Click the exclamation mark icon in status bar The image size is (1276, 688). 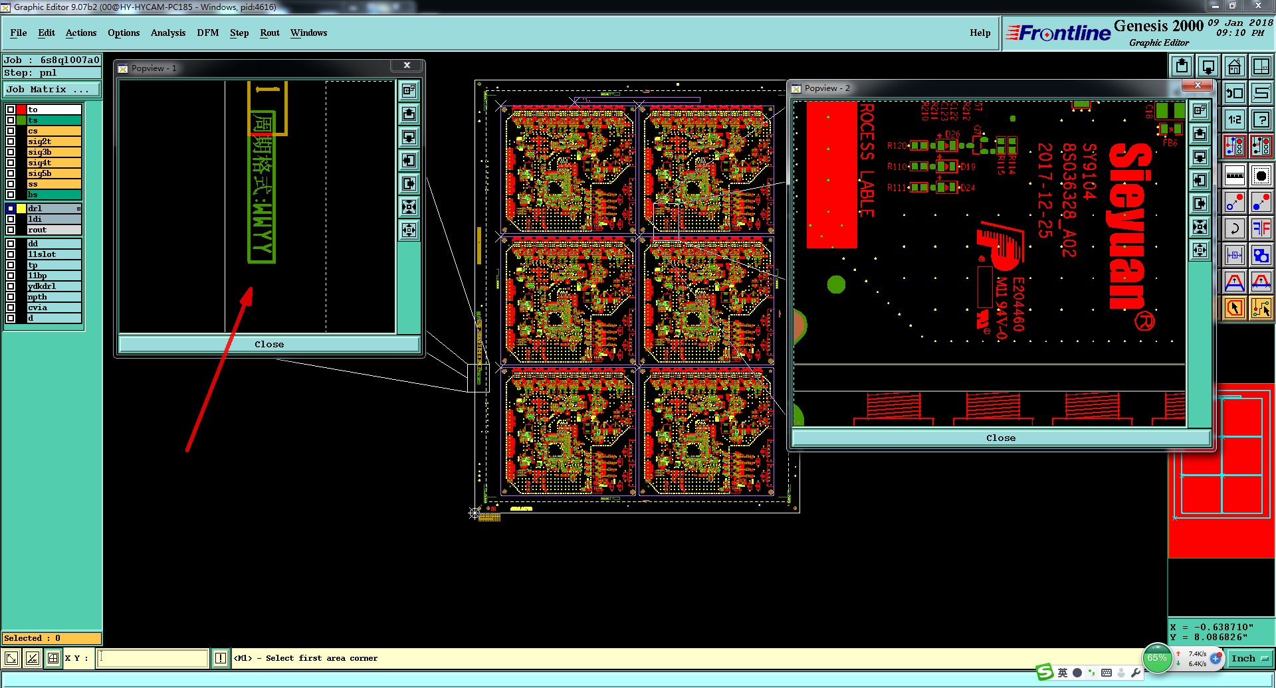click(221, 658)
